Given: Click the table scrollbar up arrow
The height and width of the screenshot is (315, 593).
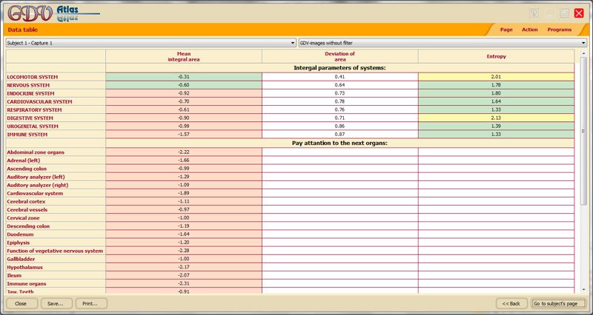Looking at the screenshot, I should (x=584, y=54).
